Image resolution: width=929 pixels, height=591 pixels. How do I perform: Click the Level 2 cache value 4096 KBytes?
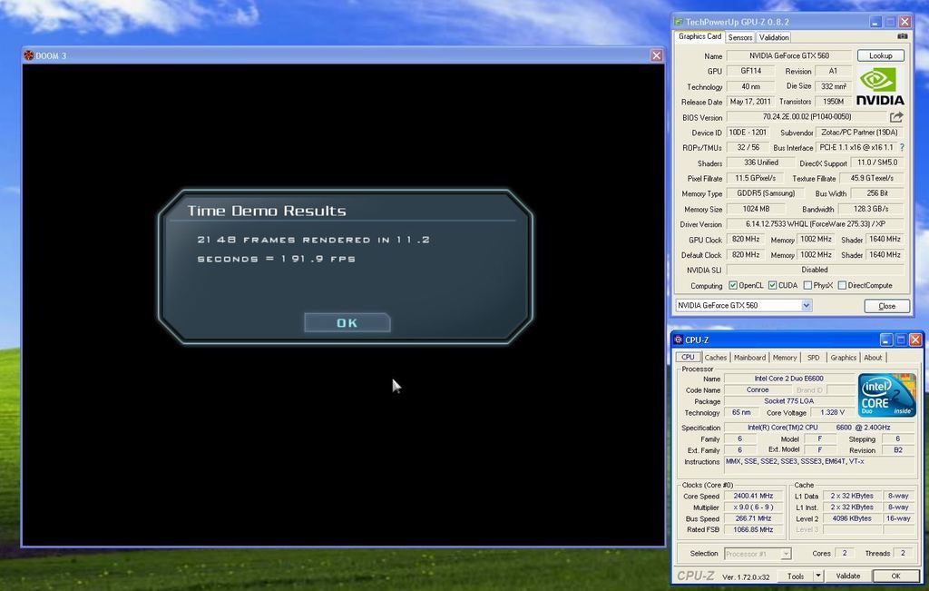[x=851, y=518]
